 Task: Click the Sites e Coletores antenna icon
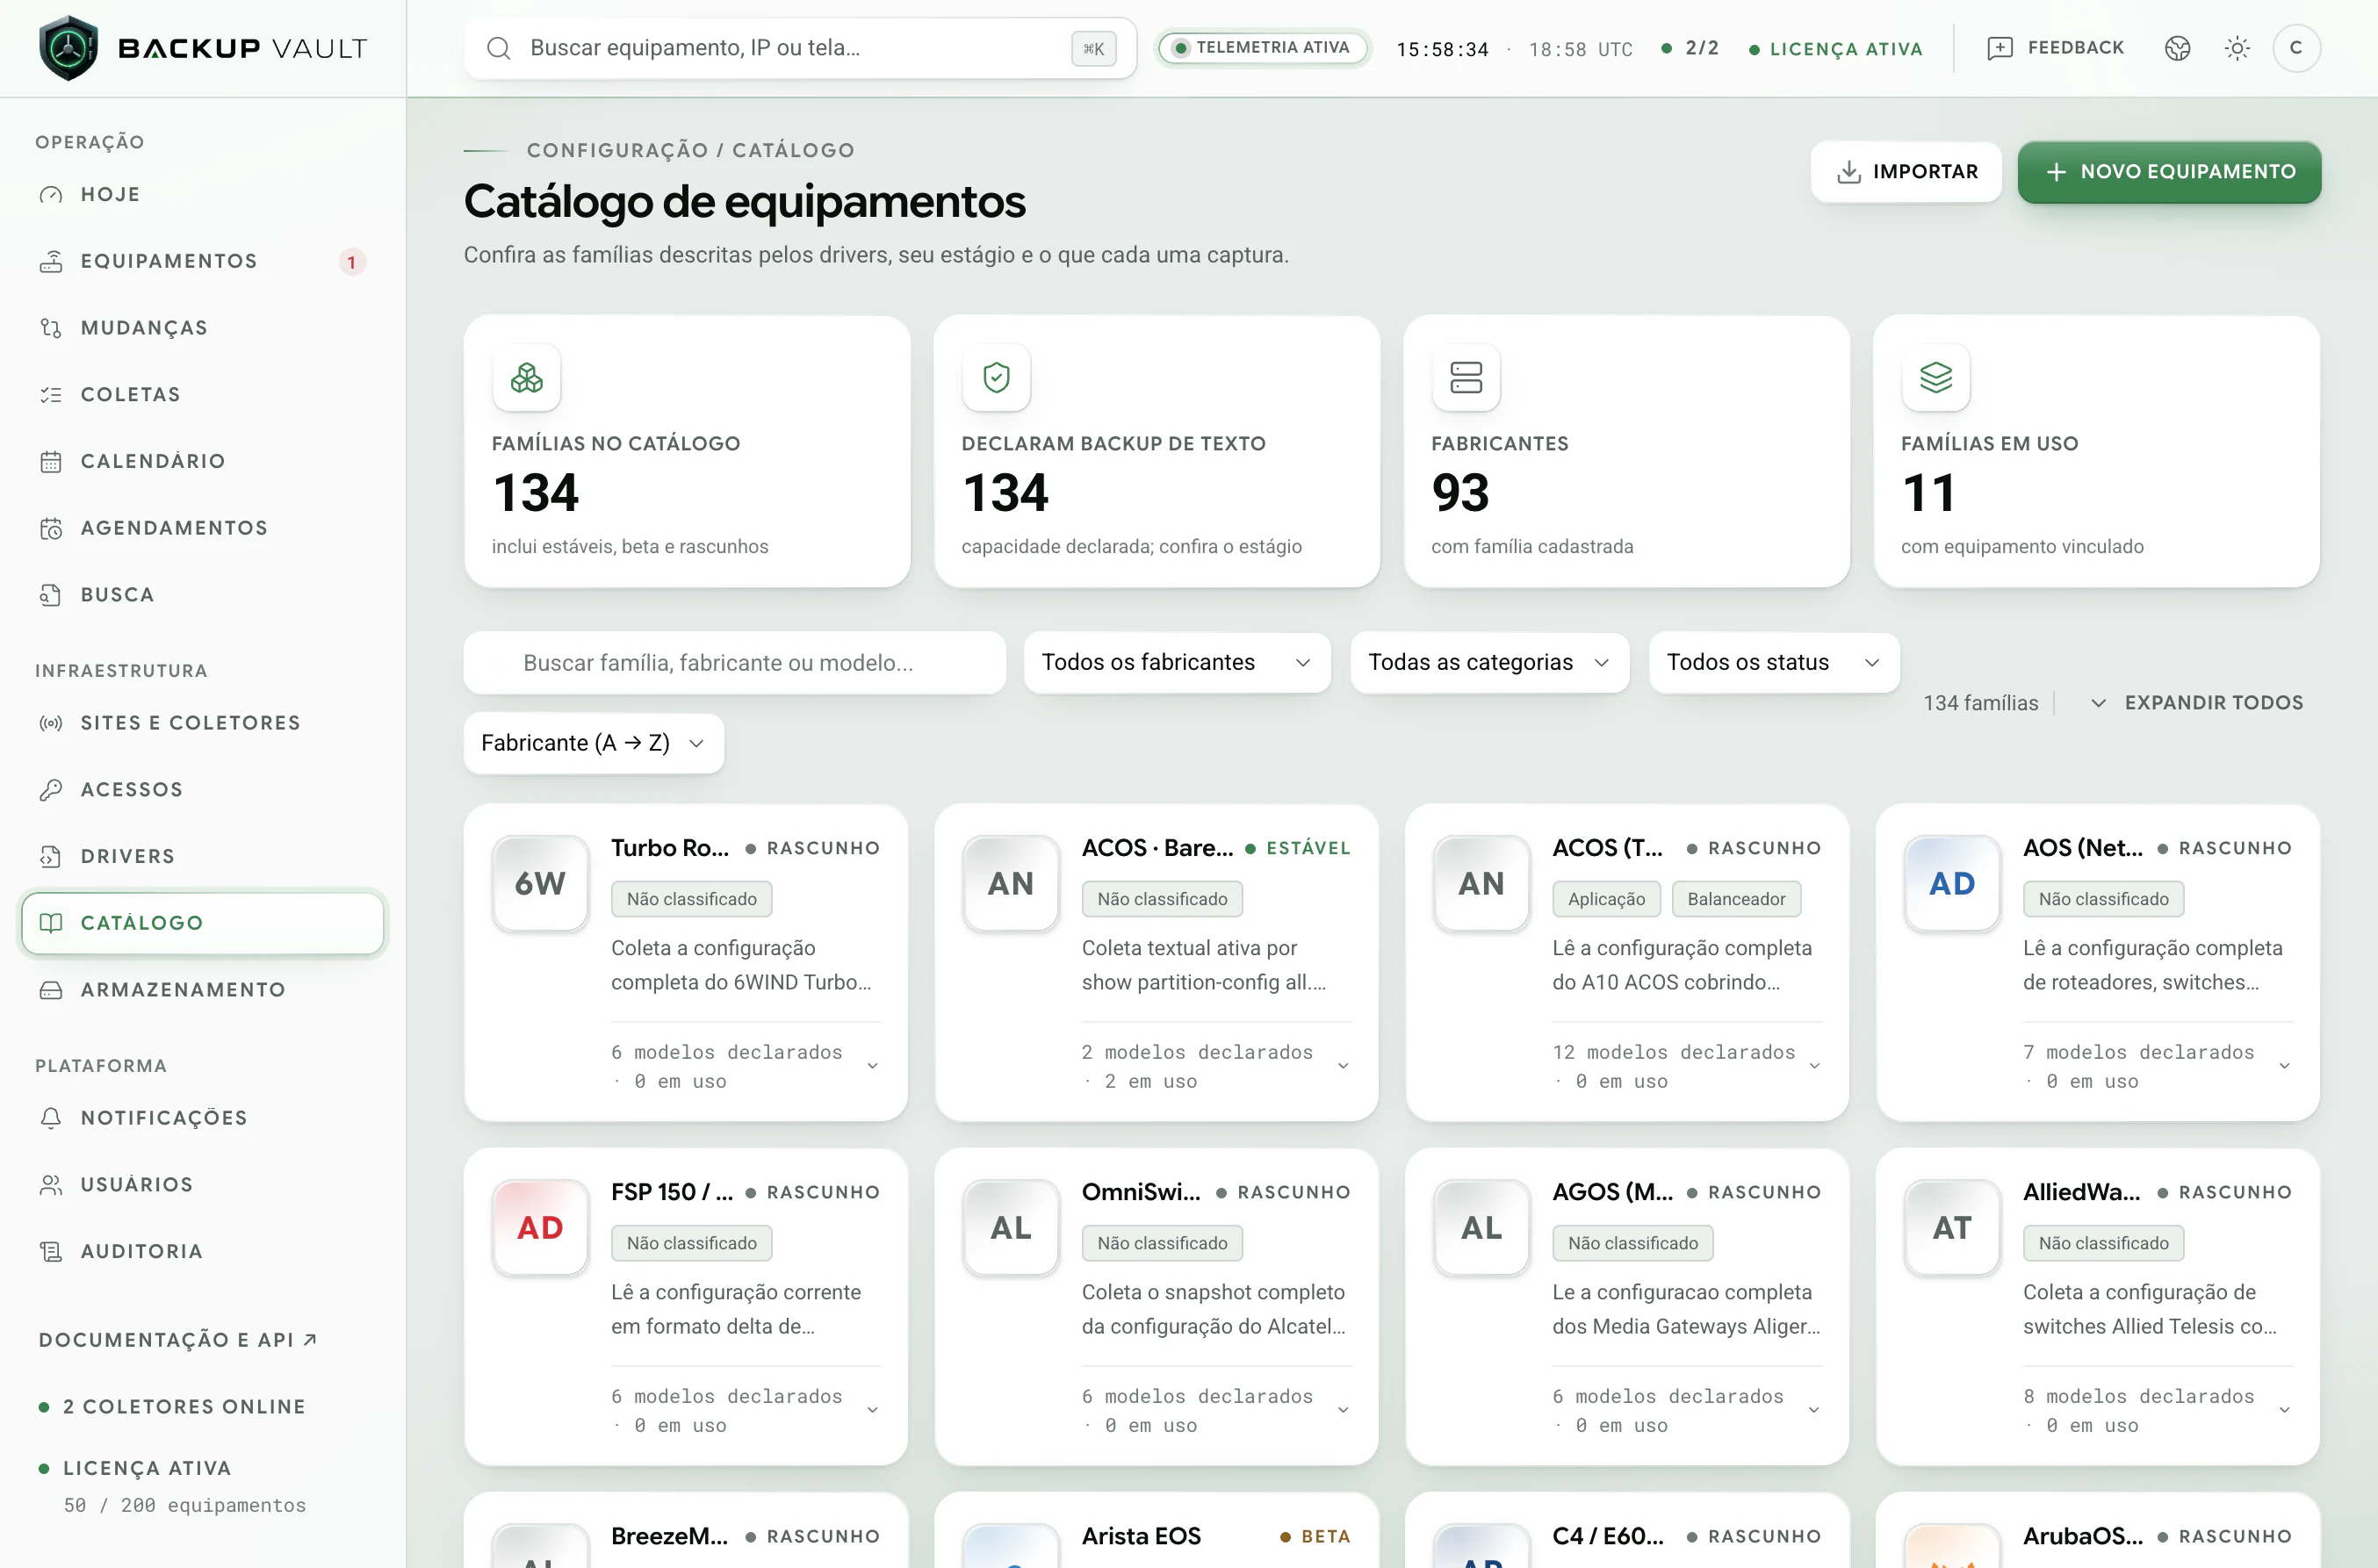coord(51,723)
